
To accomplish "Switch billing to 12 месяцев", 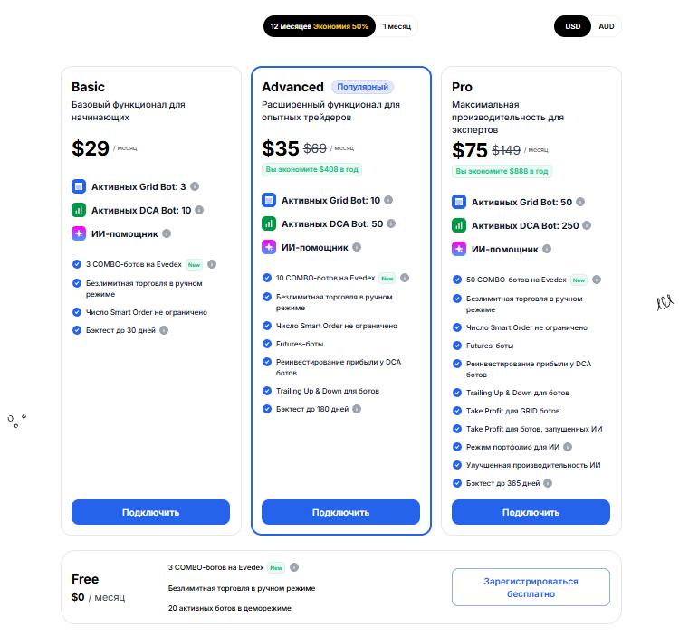I will [319, 26].
